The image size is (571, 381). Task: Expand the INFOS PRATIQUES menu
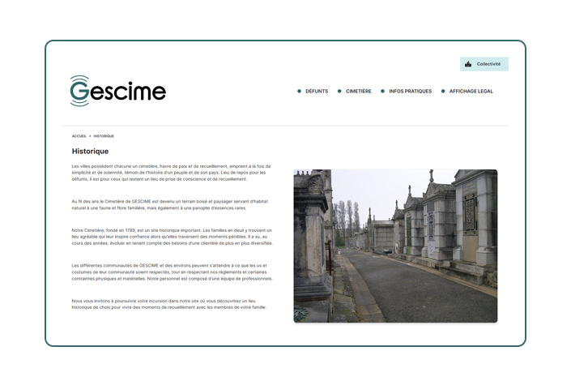[411, 92]
